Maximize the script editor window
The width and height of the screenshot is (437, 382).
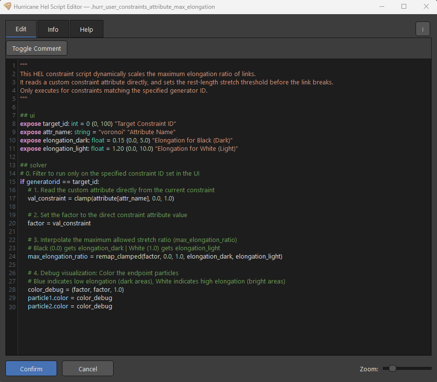(x=403, y=6)
